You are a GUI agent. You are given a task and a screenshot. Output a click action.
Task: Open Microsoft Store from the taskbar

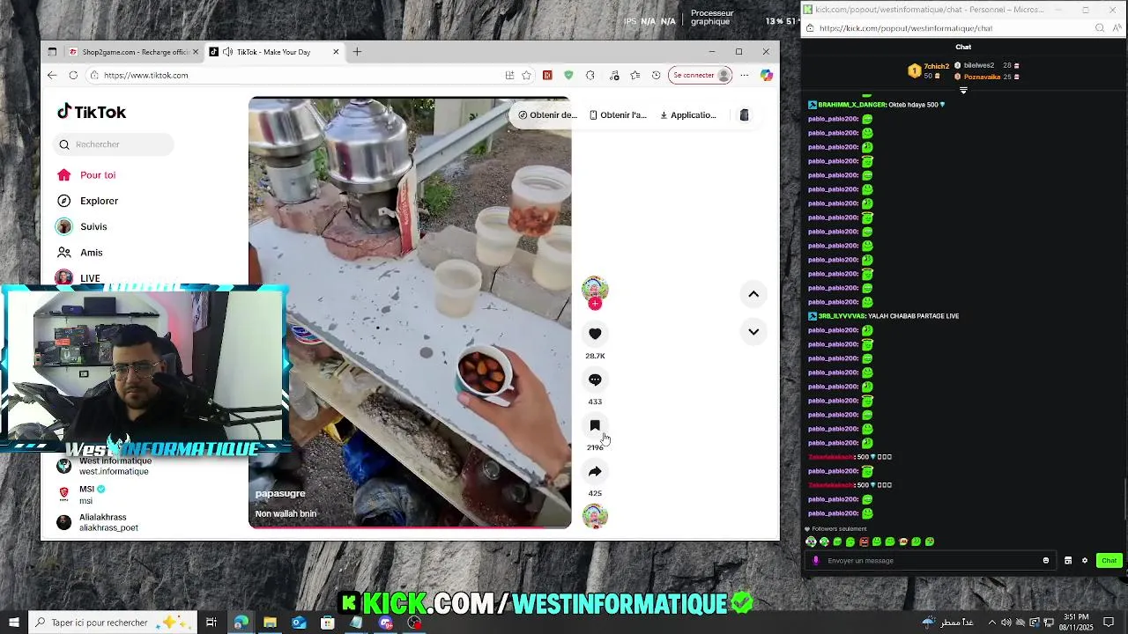[328, 623]
